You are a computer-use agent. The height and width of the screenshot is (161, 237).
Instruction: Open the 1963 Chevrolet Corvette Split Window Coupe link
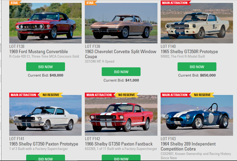(121, 54)
